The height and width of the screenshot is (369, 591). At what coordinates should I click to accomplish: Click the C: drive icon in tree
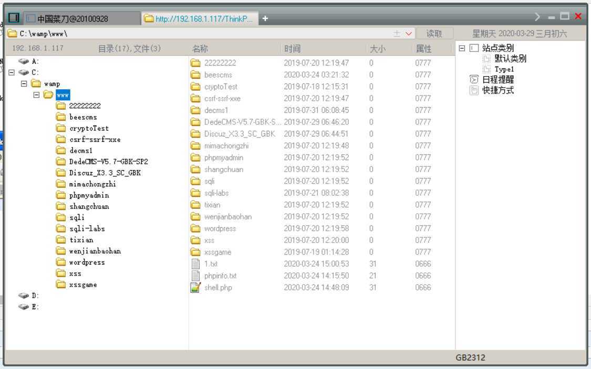point(24,72)
